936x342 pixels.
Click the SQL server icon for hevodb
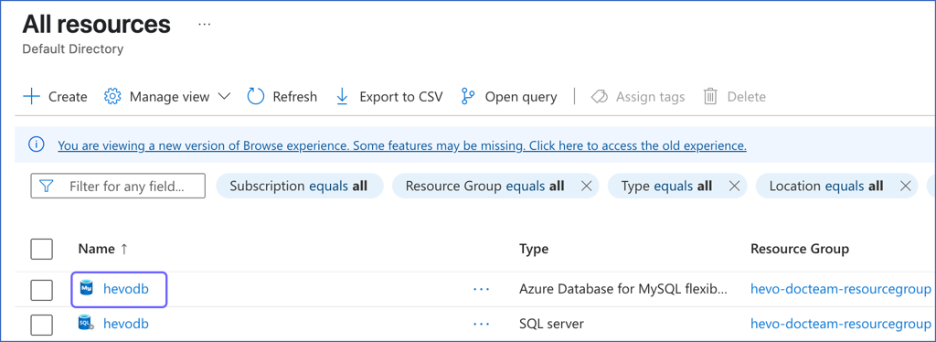click(x=87, y=324)
